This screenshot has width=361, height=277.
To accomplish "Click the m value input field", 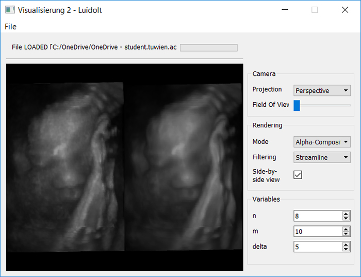I will (x=318, y=232).
